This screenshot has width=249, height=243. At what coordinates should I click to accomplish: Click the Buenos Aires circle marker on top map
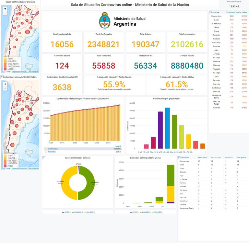pos(27,32)
